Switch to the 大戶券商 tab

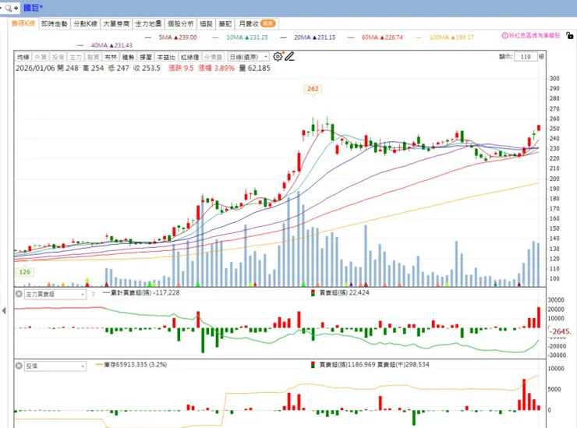[x=116, y=23]
